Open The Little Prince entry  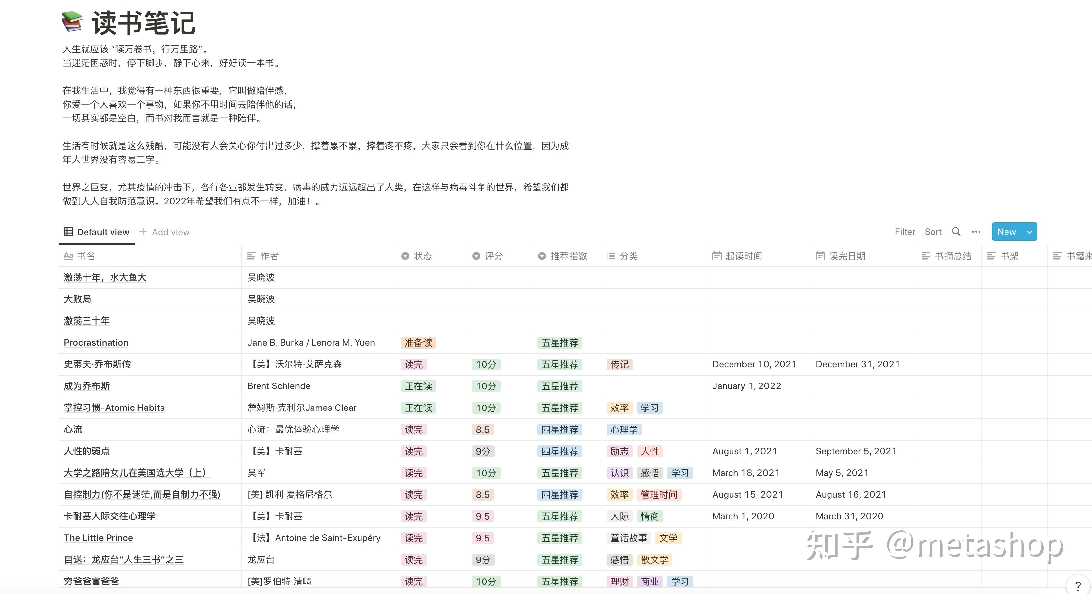click(x=98, y=538)
